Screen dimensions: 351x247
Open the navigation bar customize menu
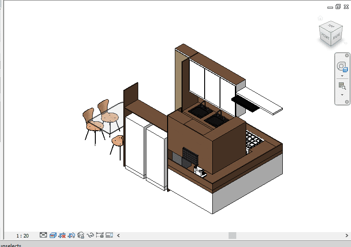point(346,102)
